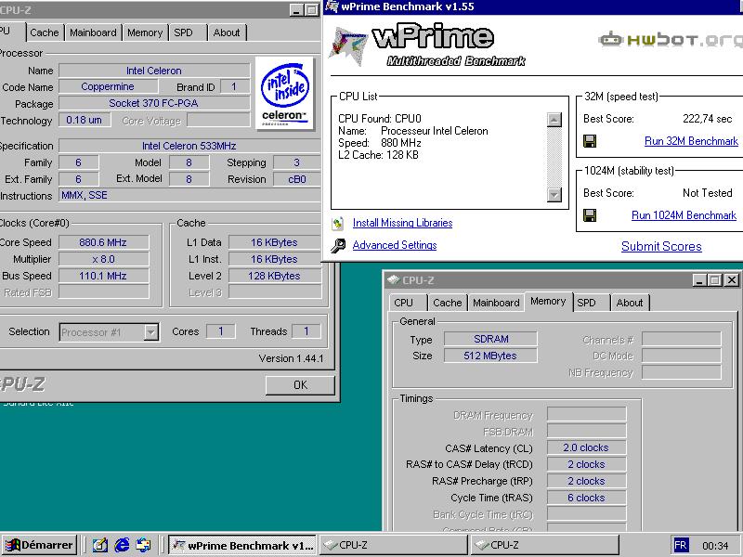The width and height of the screenshot is (743, 557).
Task: Click the first quick launch notepad icon
Action: pyautogui.click(x=99, y=545)
